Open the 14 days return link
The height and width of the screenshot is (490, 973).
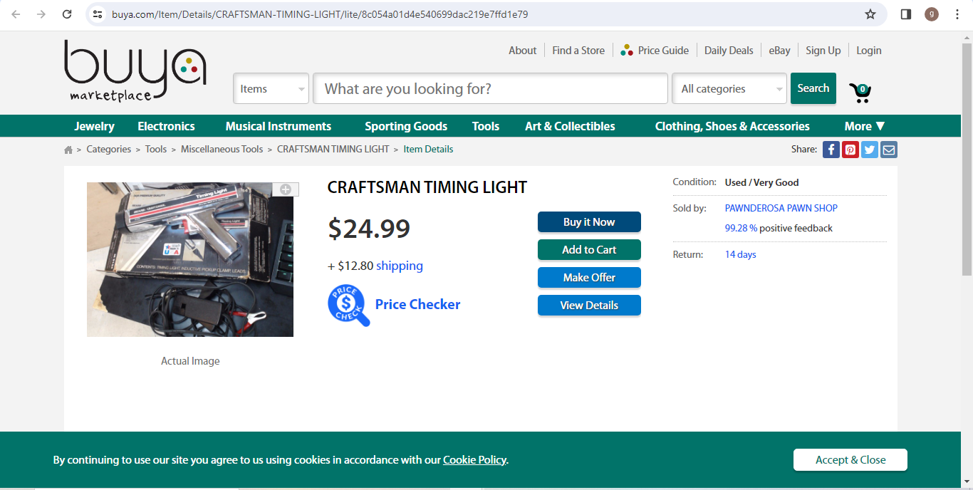tap(741, 254)
